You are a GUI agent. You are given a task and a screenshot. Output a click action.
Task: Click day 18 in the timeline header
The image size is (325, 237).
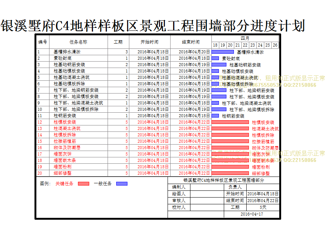[215, 45]
